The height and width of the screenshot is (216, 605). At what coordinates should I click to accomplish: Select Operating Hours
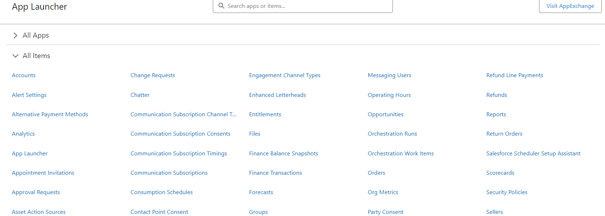[x=389, y=95]
